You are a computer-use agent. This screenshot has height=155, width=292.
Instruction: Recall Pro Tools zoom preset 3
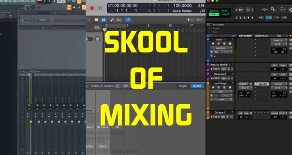coord(245,18)
